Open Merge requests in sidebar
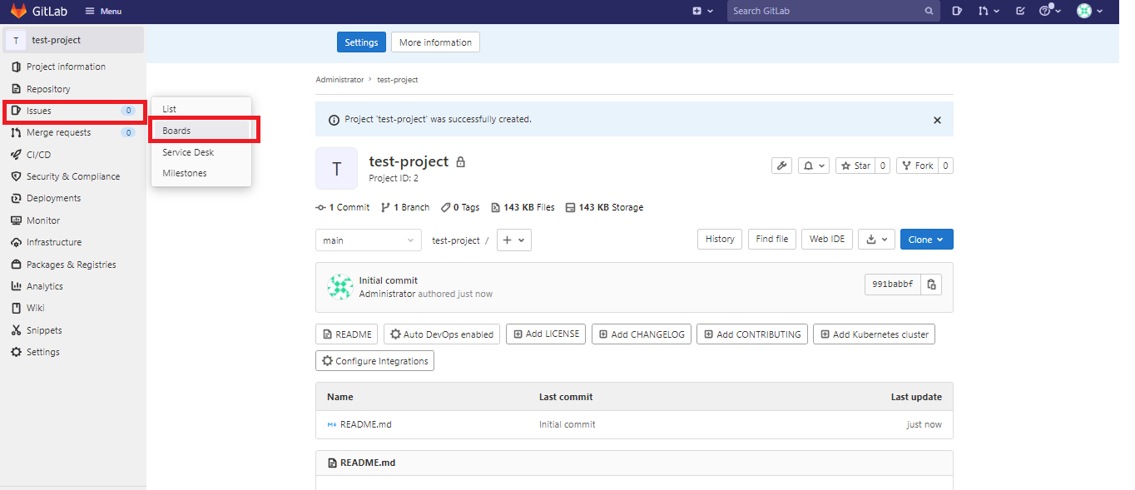Viewport: 1135px width, 490px height. [73, 132]
